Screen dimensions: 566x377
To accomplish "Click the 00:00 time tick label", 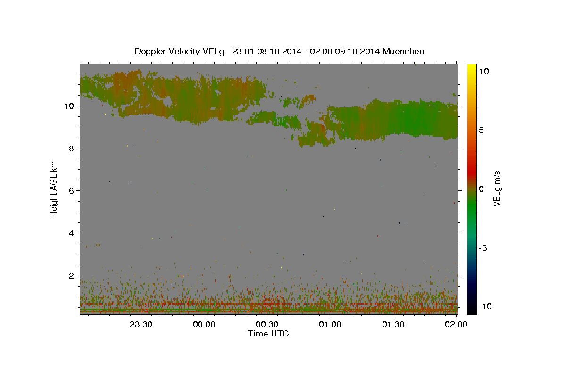I will [x=204, y=324].
